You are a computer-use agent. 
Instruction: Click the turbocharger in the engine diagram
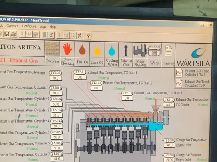160,115
